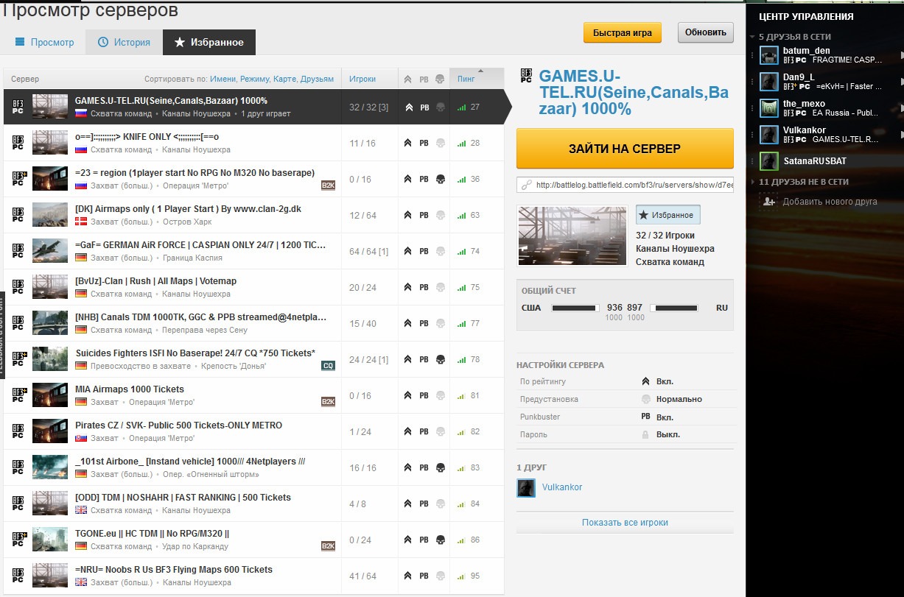The image size is (904, 597).
Task: Switch to the Просмотр tab
Action: pos(44,42)
